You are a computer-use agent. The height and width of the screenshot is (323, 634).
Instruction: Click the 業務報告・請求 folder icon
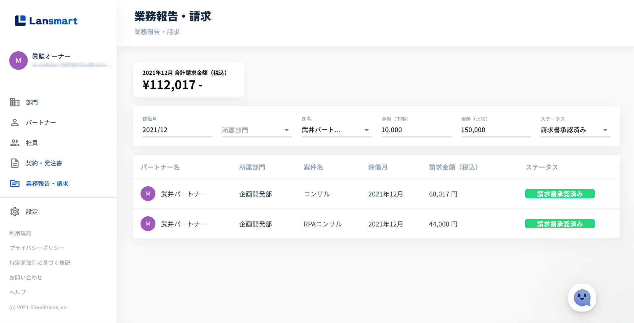point(15,183)
